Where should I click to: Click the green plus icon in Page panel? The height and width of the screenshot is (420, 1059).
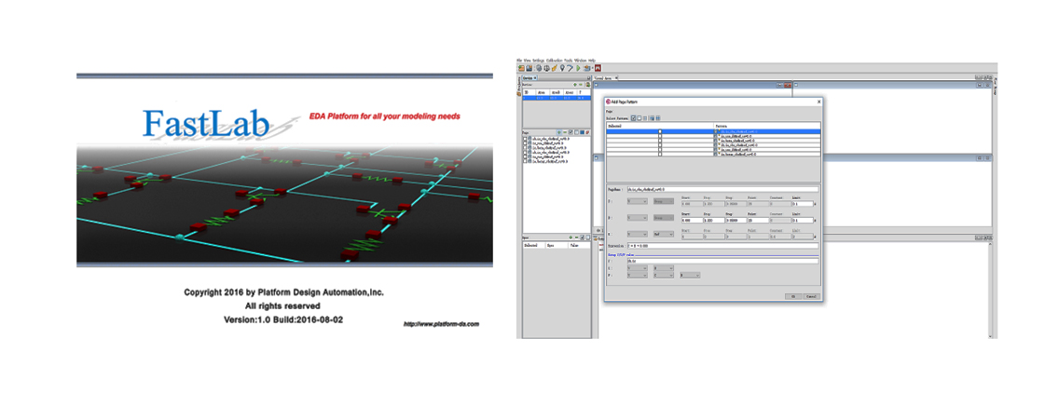[560, 132]
